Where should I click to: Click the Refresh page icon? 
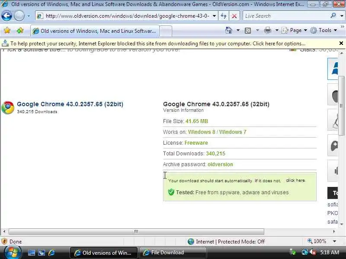click(x=224, y=16)
